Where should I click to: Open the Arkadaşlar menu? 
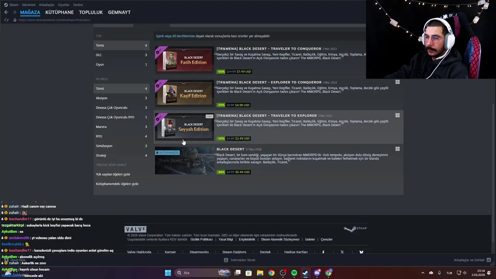pyautogui.click(x=47, y=5)
